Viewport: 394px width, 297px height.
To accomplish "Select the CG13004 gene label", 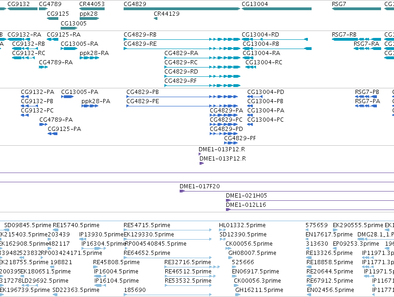I will tap(255, 4).
